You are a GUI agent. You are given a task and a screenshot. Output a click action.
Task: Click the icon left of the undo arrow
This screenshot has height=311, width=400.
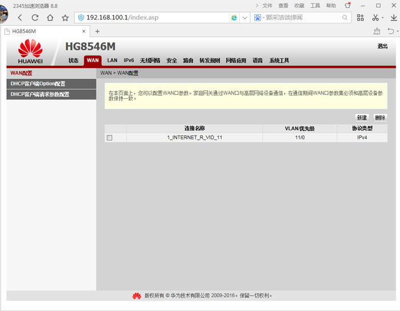(x=377, y=31)
